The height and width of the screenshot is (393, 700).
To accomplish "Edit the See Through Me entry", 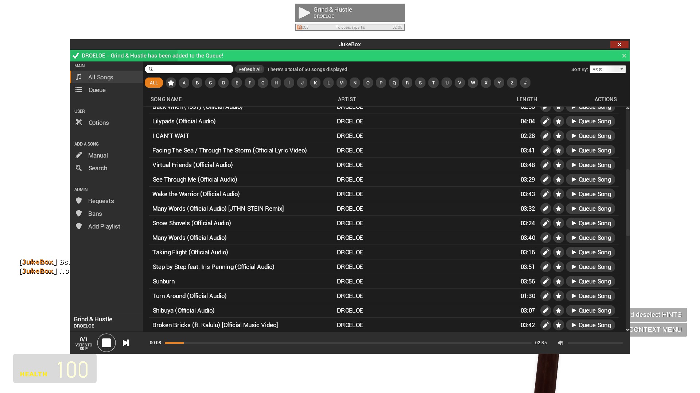I will click(545, 179).
